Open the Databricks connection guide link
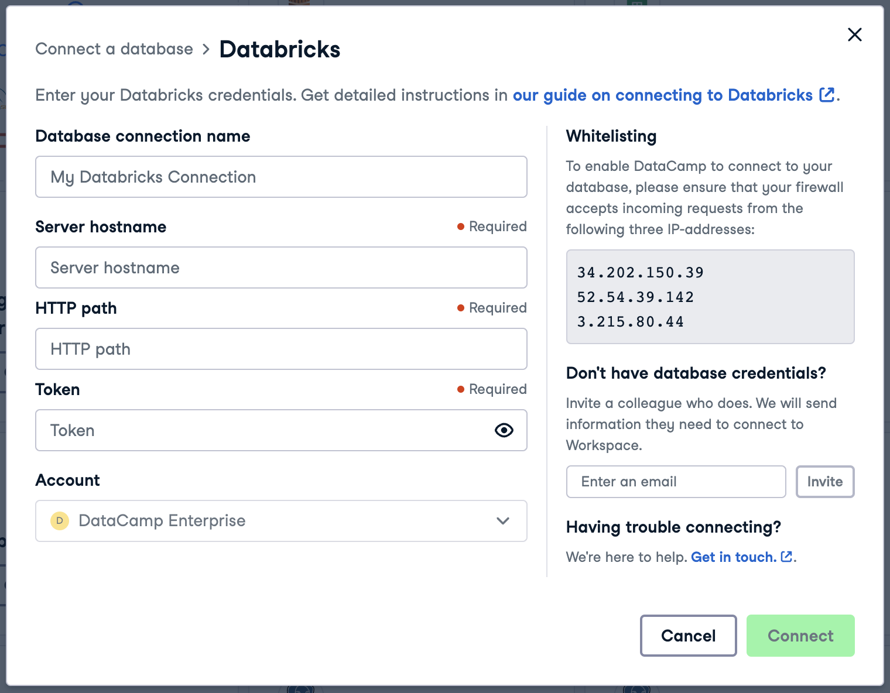890x693 pixels. [662, 95]
